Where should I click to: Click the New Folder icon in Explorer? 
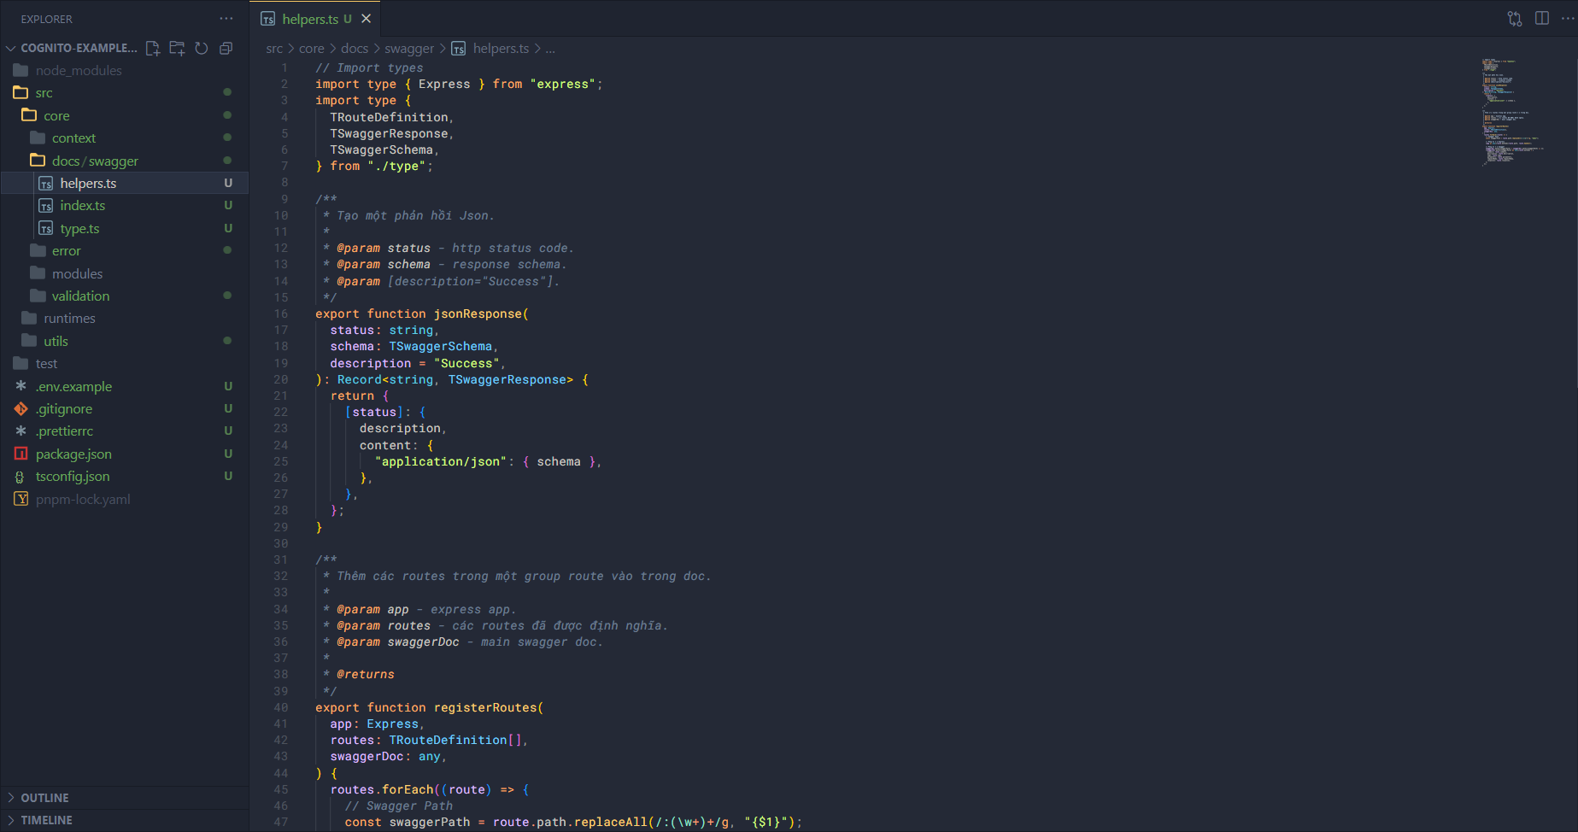pyautogui.click(x=177, y=49)
